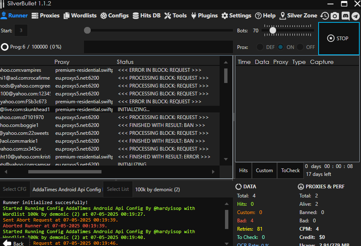The height and width of the screenshot is (246, 361).
Task: Click the '17 days left' text
Action: (x=319, y=174)
